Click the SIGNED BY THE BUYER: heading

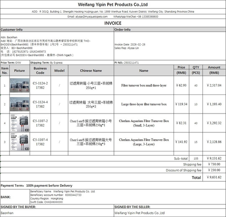(18, 207)
